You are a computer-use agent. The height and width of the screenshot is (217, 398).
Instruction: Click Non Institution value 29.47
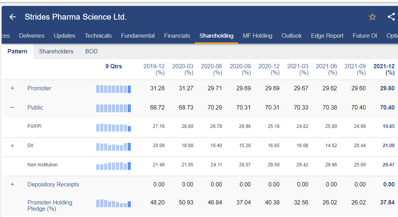[x=389, y=165]
